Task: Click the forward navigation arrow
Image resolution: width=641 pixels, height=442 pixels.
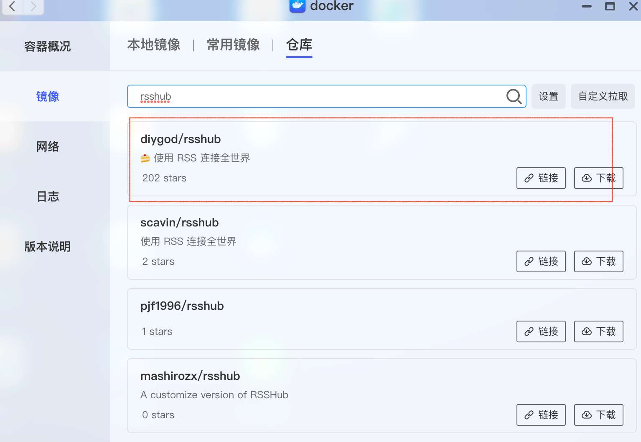Action: (33, 6)
